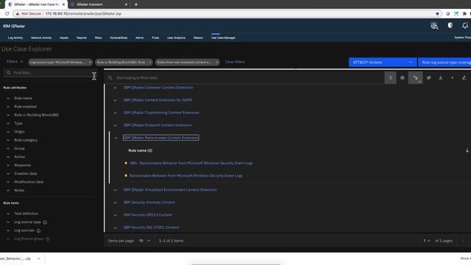Open the IBM QRadar Content Extension for GDPR link
Screen dimensions: 471x265
(157, 100)
